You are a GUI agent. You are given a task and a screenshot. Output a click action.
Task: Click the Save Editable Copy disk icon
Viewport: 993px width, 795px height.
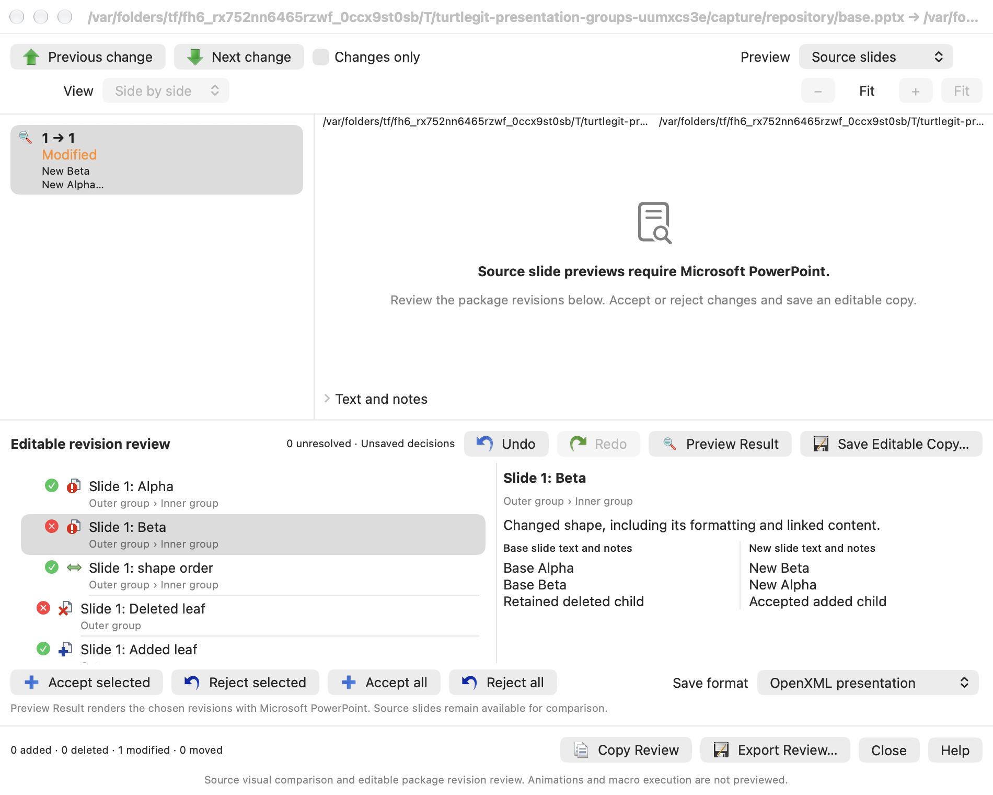(821, 444)
